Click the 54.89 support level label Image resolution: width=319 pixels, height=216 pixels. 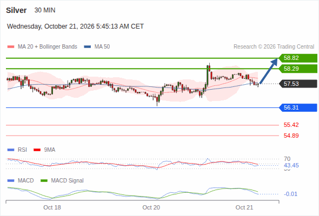pyautogui.click(x=291, y=136)
